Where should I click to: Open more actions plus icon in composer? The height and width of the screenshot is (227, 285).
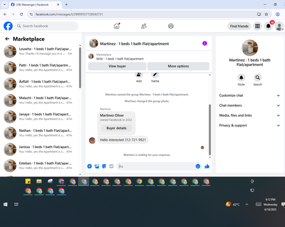tap(89, 166)
